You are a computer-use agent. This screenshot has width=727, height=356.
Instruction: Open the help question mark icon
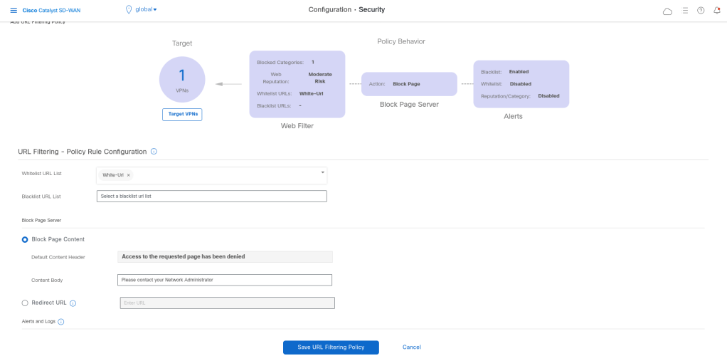(x=701, y=10)
